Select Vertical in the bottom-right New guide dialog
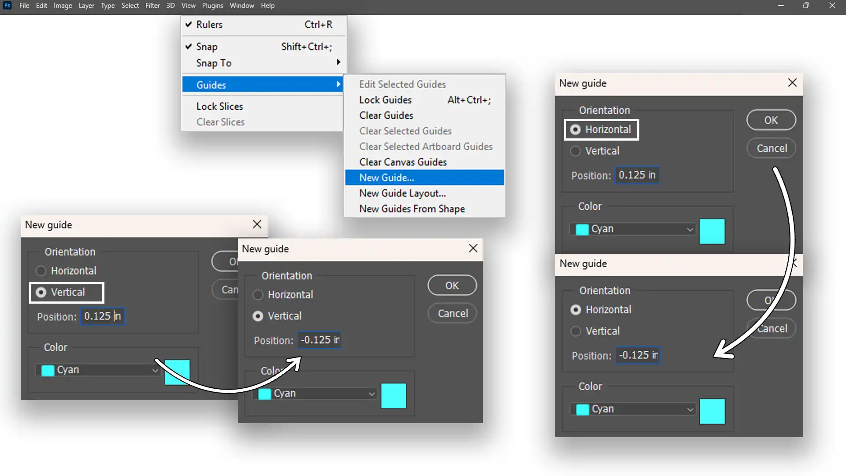The height and width of the screenshot is (476, 846). (x=595, y=331)
